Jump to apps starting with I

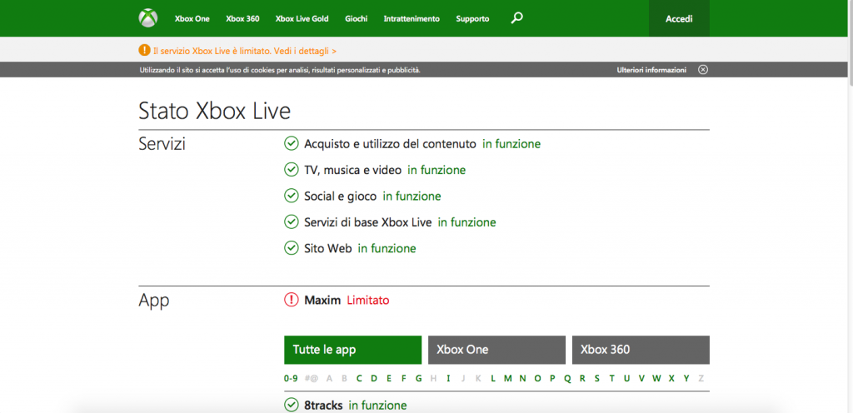coord(448,379)
